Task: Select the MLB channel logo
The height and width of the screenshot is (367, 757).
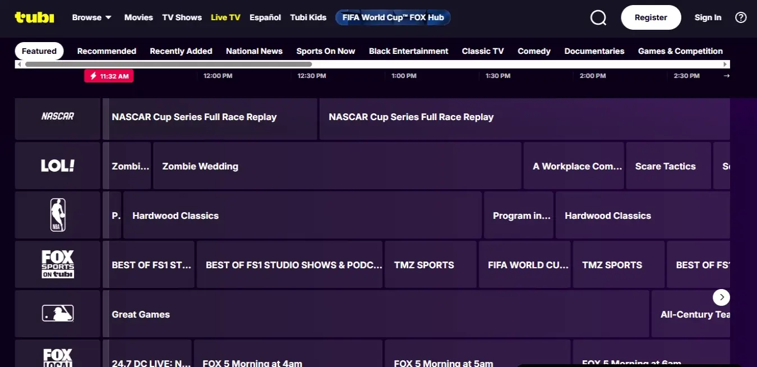Action: (x=58, y=314)
